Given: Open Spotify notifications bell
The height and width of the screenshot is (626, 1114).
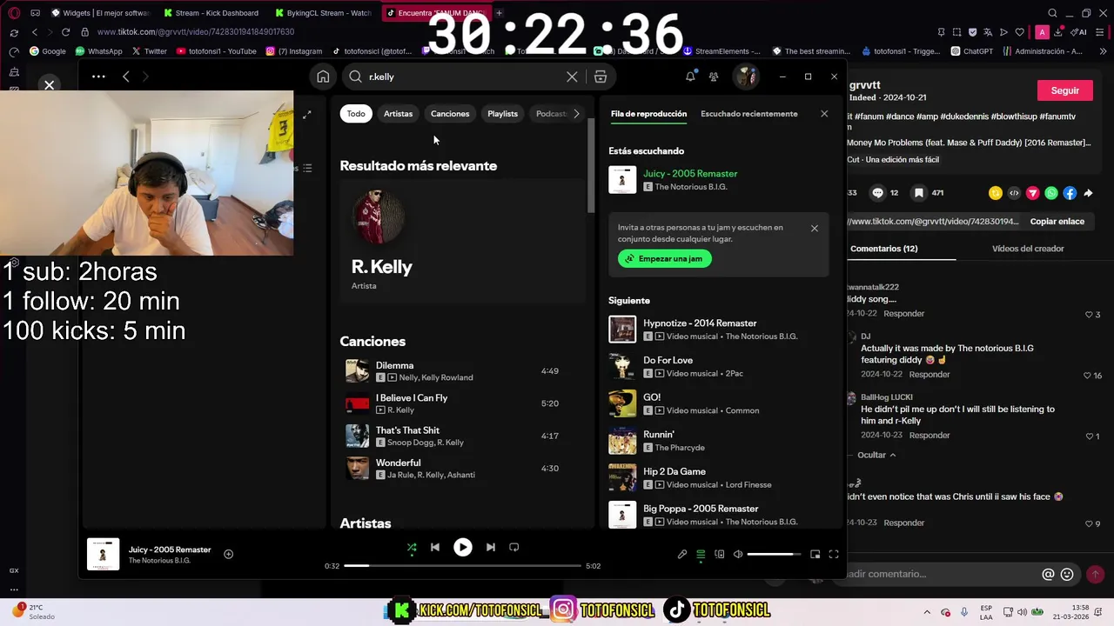Looking at the screenshot, I should (690, 77).
